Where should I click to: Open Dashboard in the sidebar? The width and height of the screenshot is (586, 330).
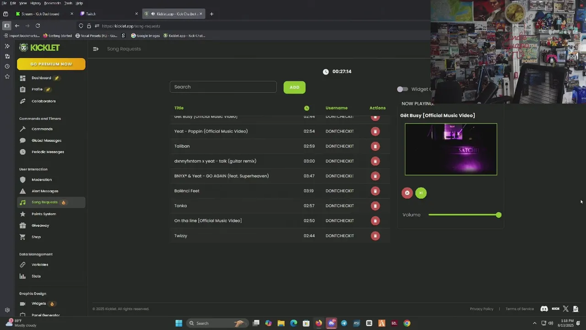tap(51, 78)
